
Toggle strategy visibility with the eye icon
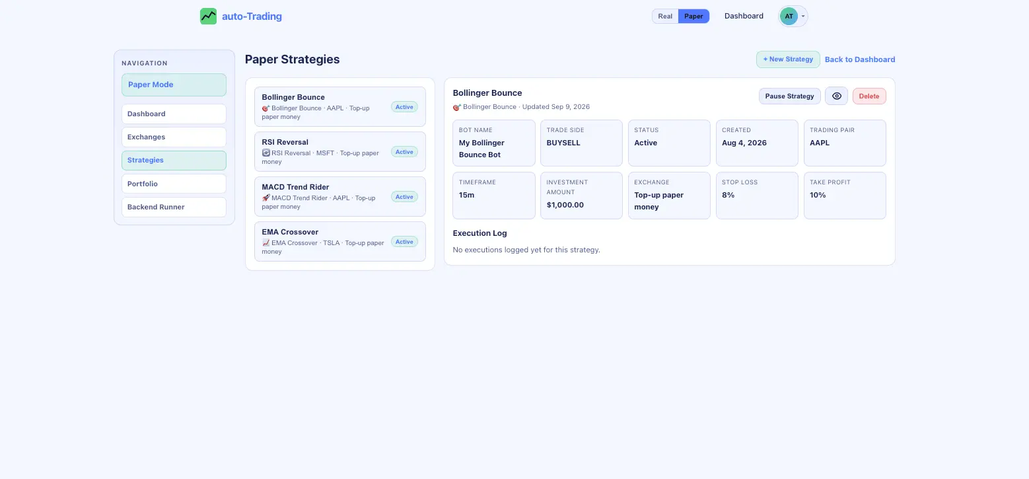pos(837,96)
